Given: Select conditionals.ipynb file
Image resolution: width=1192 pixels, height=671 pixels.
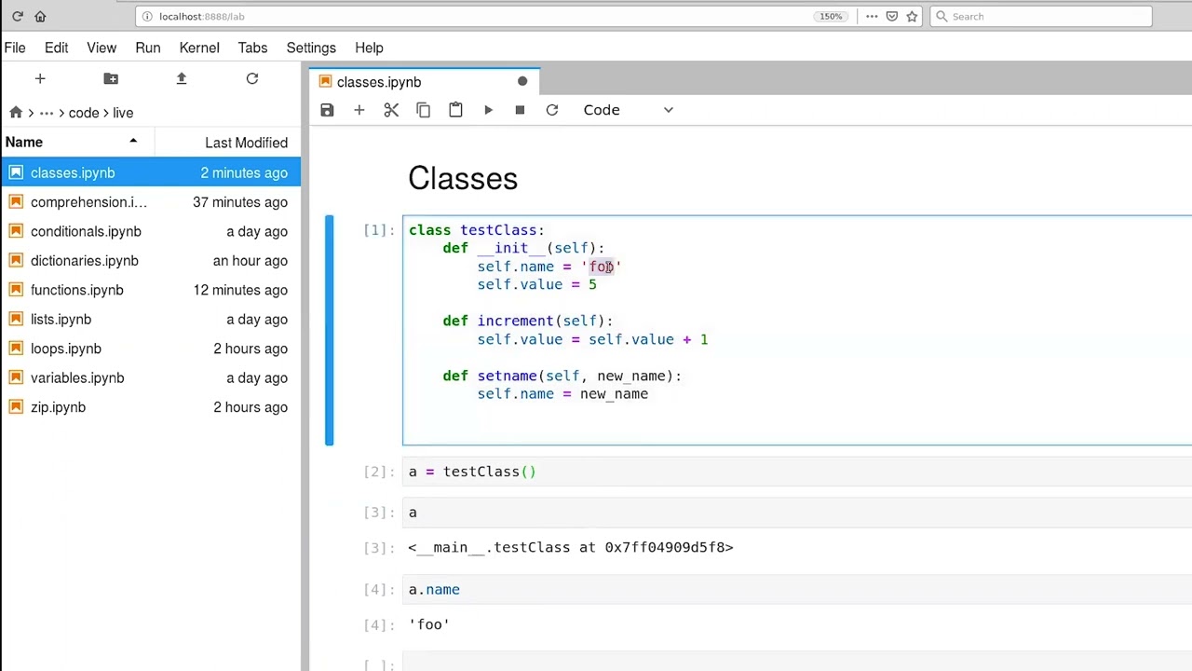Looking at the screenshot, I should click(150, 231).
